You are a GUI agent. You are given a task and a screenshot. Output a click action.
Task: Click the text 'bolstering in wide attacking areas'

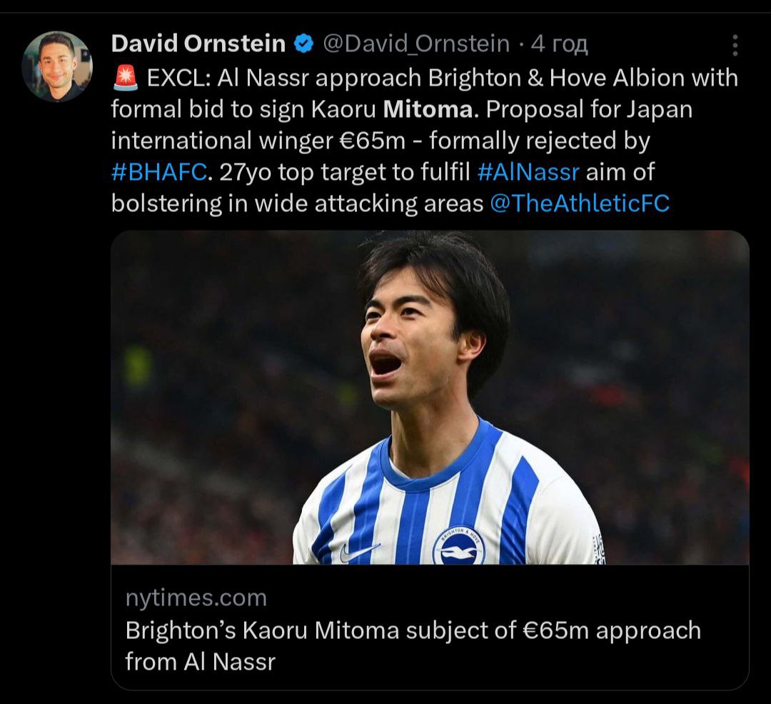(298, 203)
